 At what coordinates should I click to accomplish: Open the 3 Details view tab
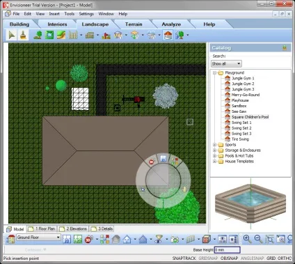click(x=102, y=228)
